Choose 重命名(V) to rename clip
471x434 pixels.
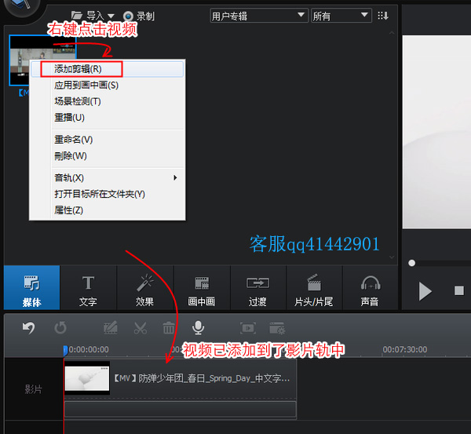pyautogui.click(x=107, y=140)
